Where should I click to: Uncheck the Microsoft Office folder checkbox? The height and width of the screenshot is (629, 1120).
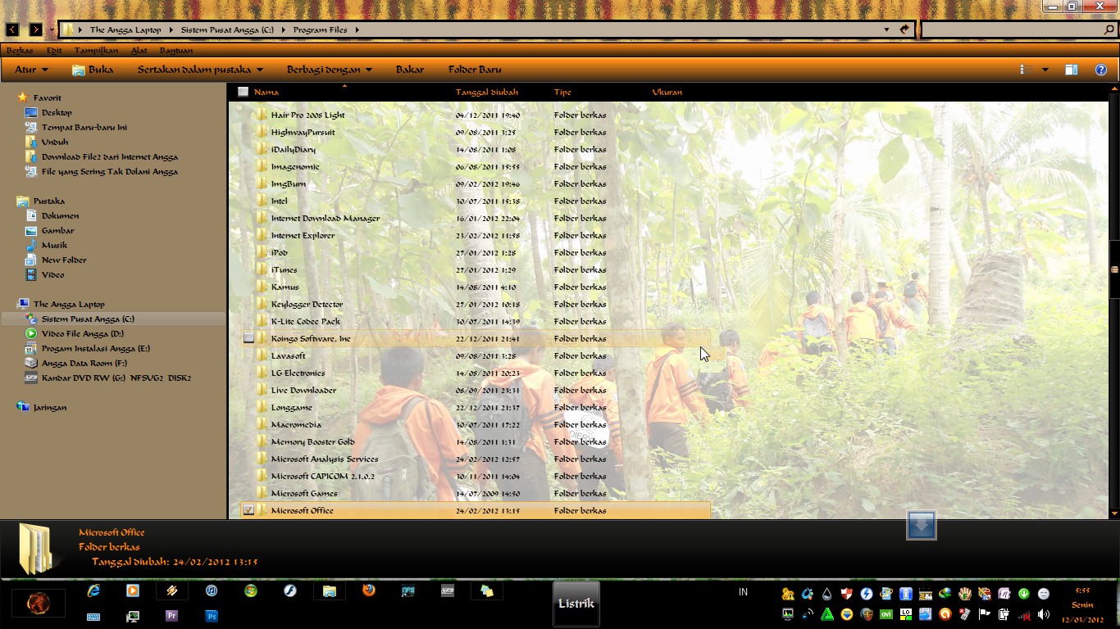tap(248, 510)
